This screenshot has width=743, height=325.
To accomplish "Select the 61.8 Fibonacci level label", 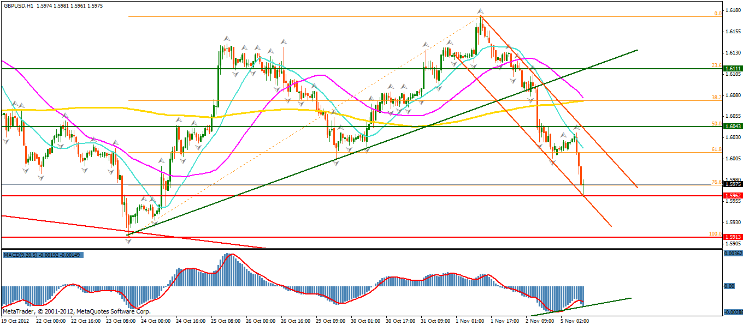I will coord(716,149).
